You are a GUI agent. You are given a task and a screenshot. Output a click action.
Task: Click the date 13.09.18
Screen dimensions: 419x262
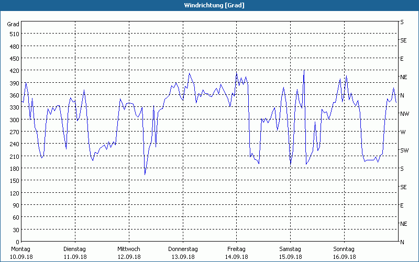[x=183, y=257]
